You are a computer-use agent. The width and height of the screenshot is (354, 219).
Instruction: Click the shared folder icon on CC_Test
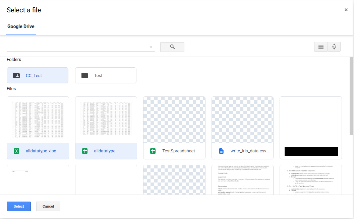click(16, 75)
